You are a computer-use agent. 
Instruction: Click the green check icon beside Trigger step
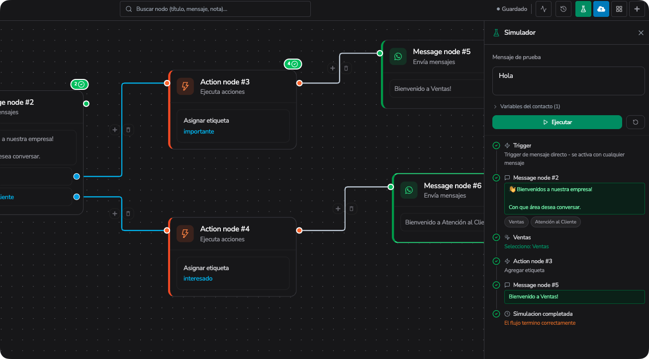coord(496,145)
